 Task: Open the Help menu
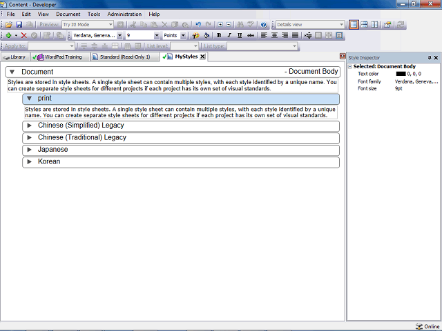click(154, 14)
